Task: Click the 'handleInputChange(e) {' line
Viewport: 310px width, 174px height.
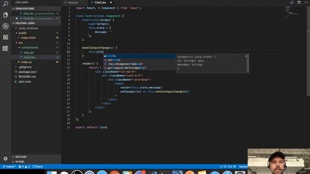Action: pyautogui.click(x=100, y=48)
